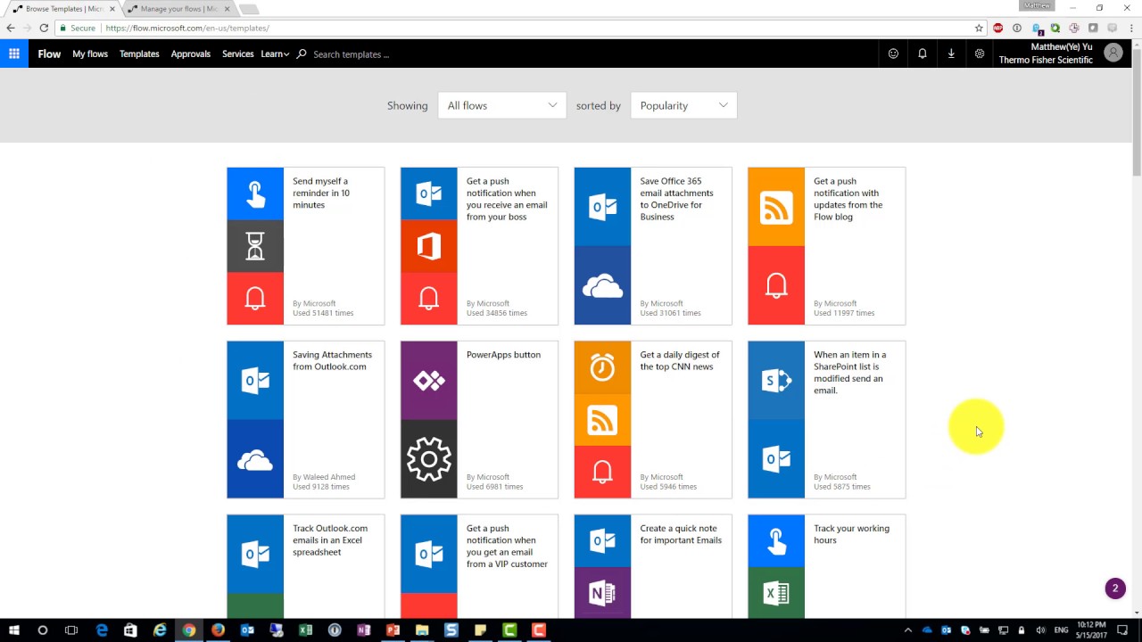Click alarm clock icon on CNN news template
This screenshot has width=1142, height=642.
point(602,367)
